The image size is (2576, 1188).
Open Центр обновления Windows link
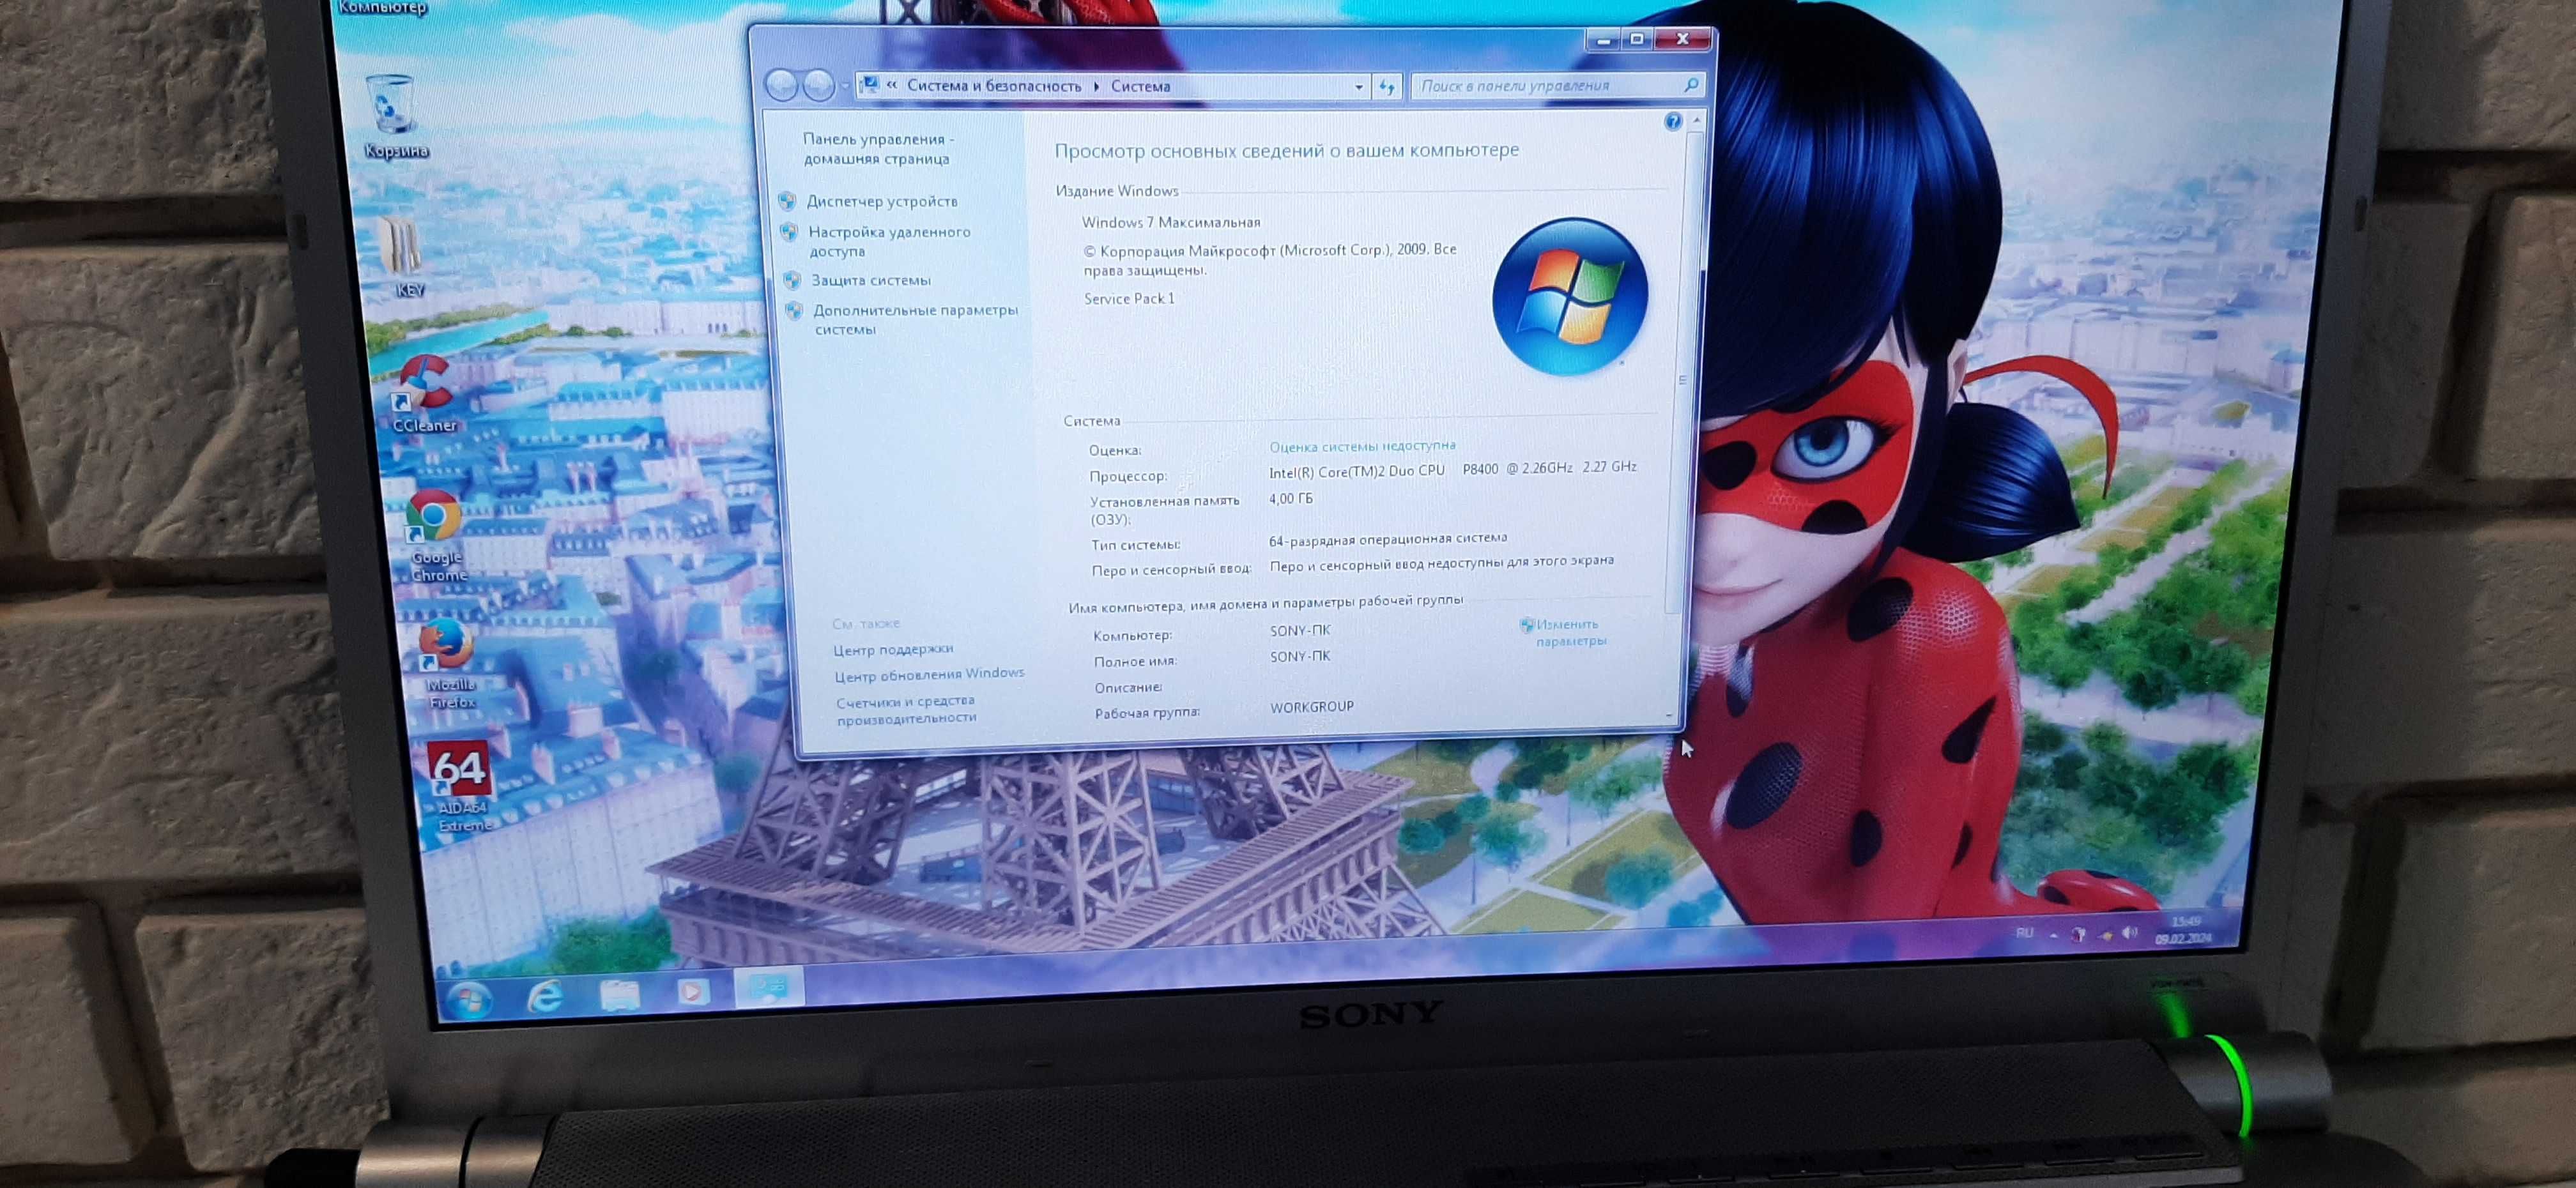click(929, 675)
